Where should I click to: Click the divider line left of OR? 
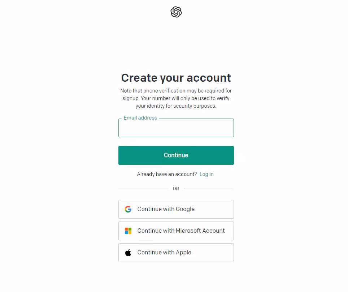[x=143, y=189]
